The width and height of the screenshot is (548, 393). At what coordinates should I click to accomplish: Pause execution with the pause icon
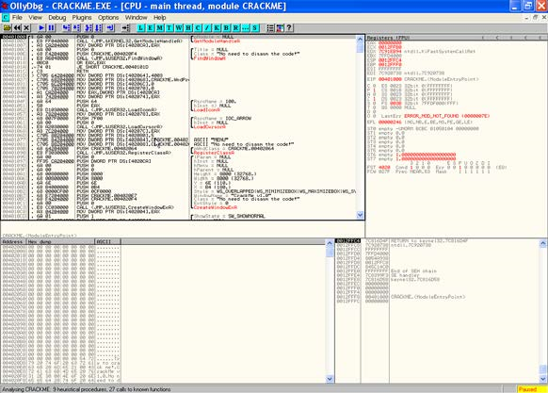pos(51,28)
